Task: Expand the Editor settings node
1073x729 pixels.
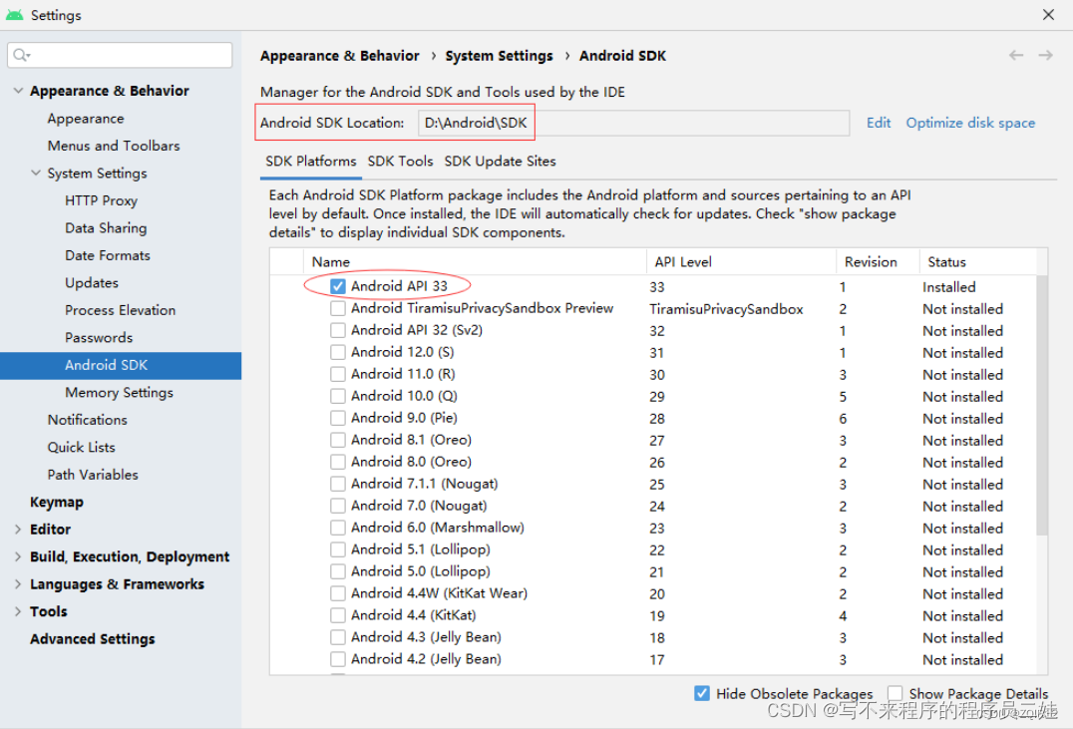Action: coord(19,530)
